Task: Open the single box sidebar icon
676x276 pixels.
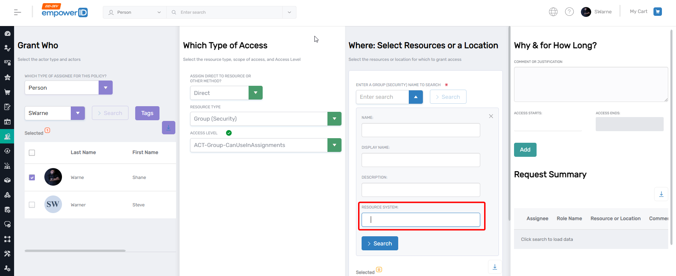Action: tap(7, 180)
